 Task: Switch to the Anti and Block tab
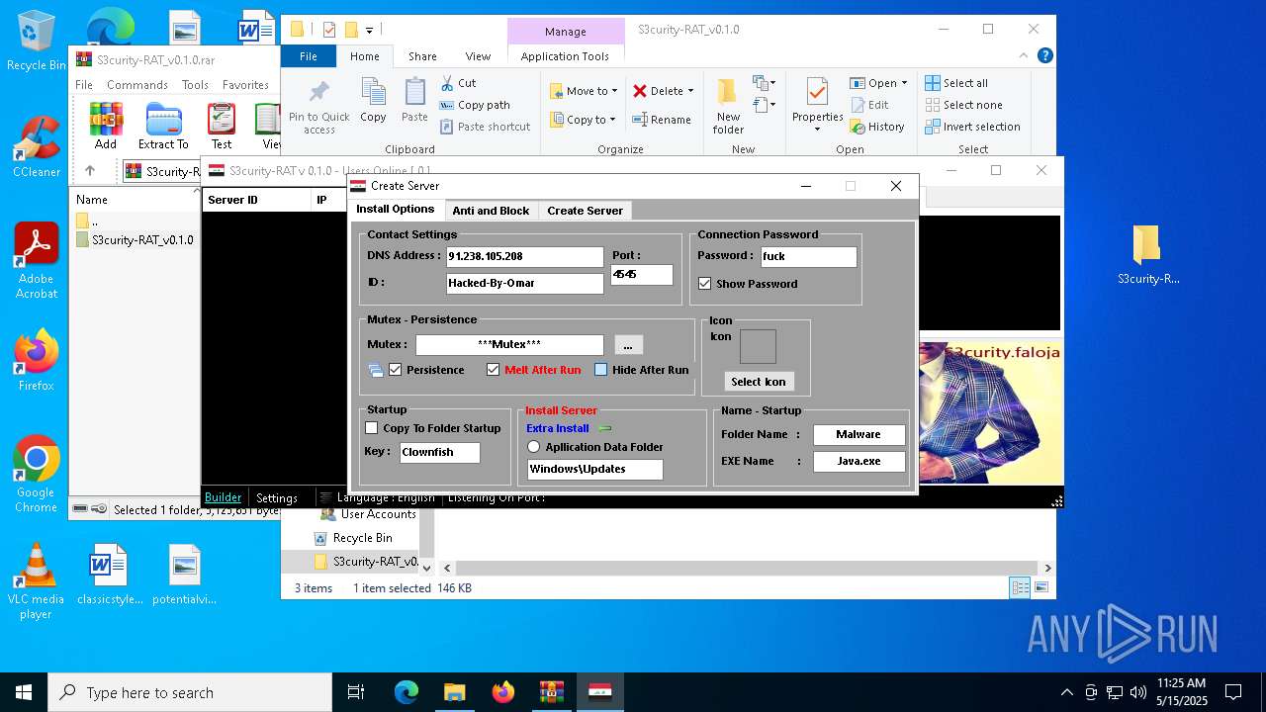(x=491, y=211)
